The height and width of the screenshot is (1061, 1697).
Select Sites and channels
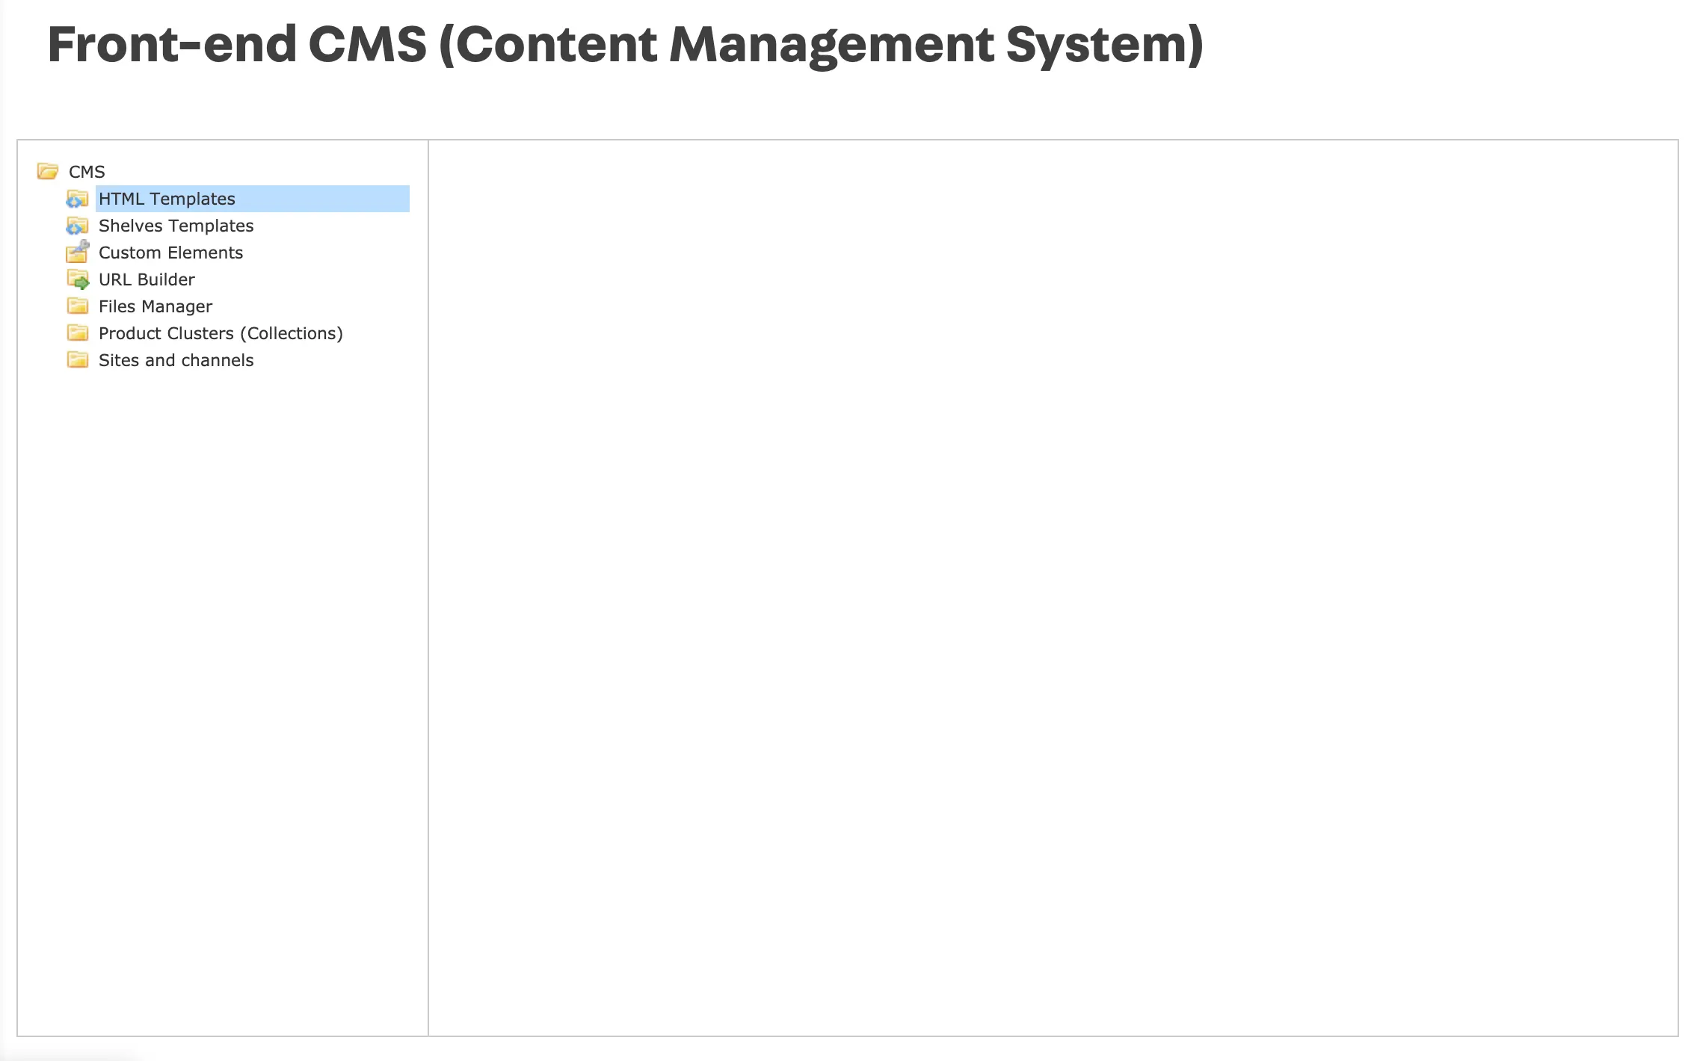(x=176, y=360)
